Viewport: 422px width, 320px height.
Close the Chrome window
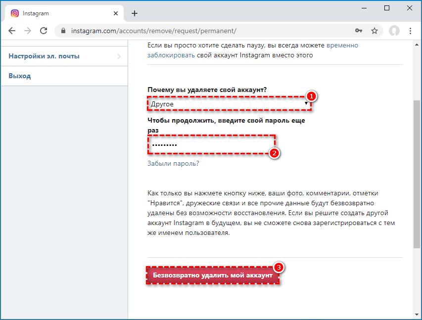click(x=409, y=8)
